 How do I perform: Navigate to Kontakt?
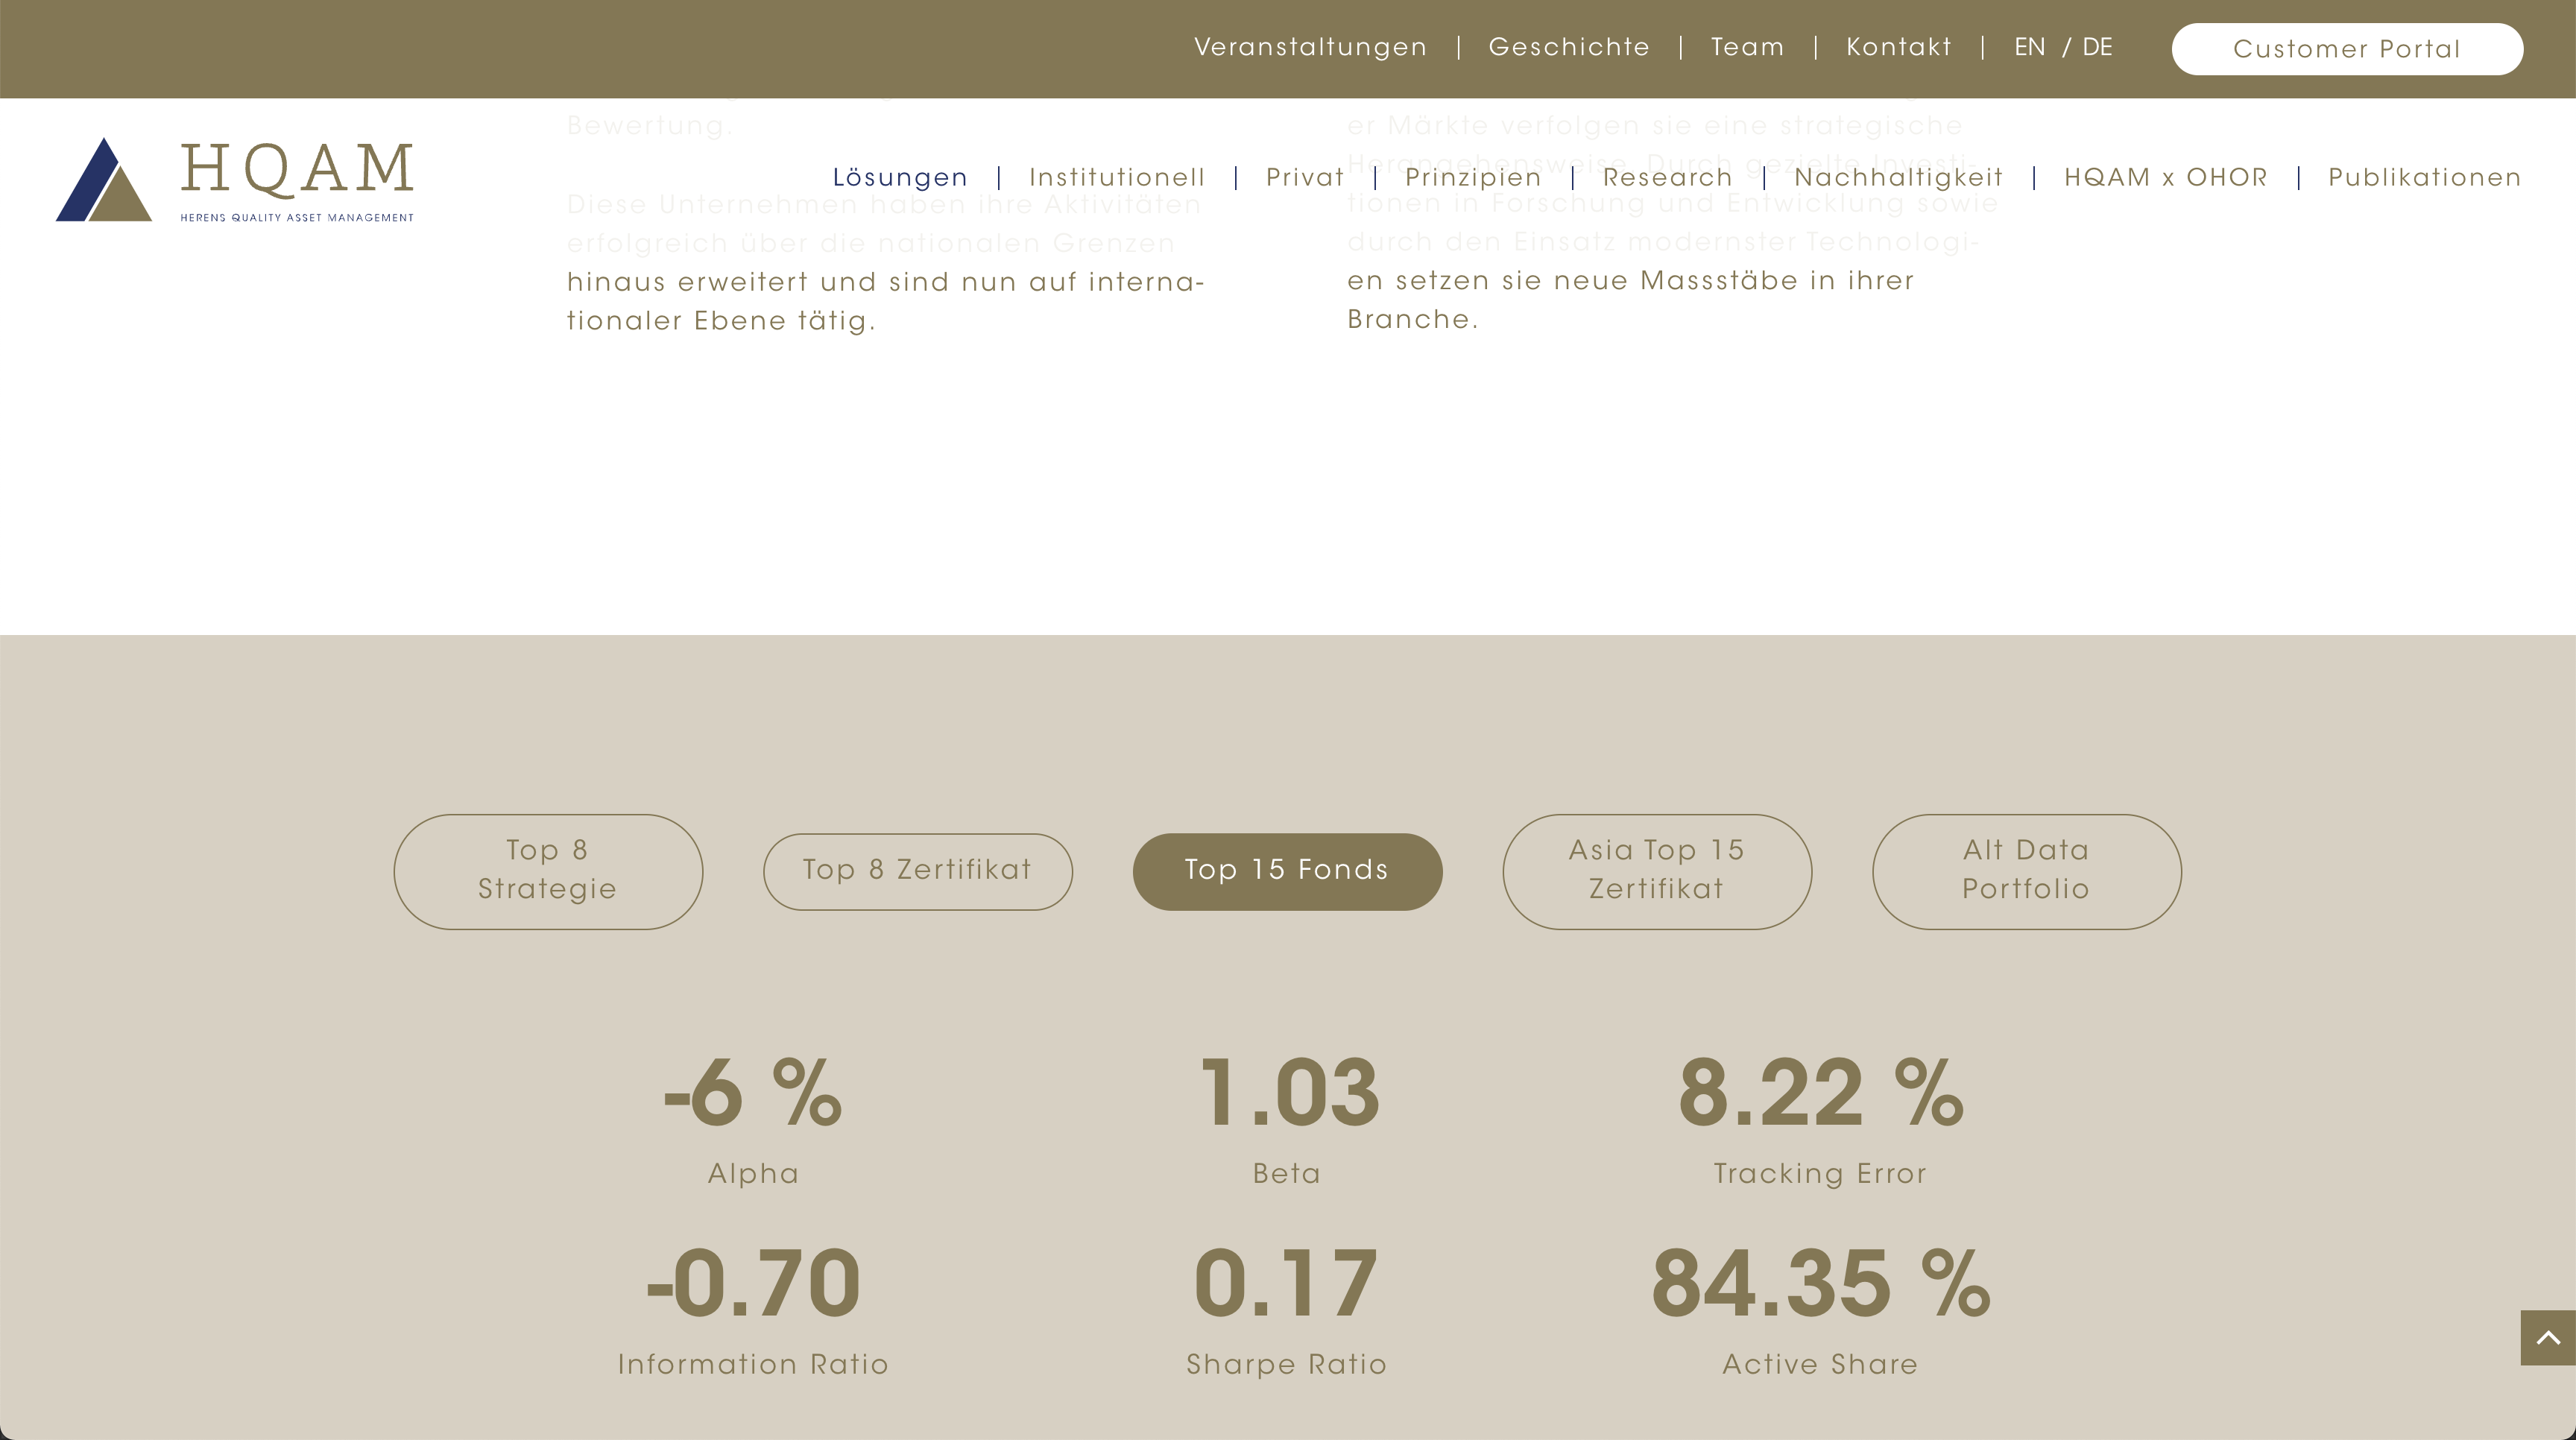(x=1898, y=48)
